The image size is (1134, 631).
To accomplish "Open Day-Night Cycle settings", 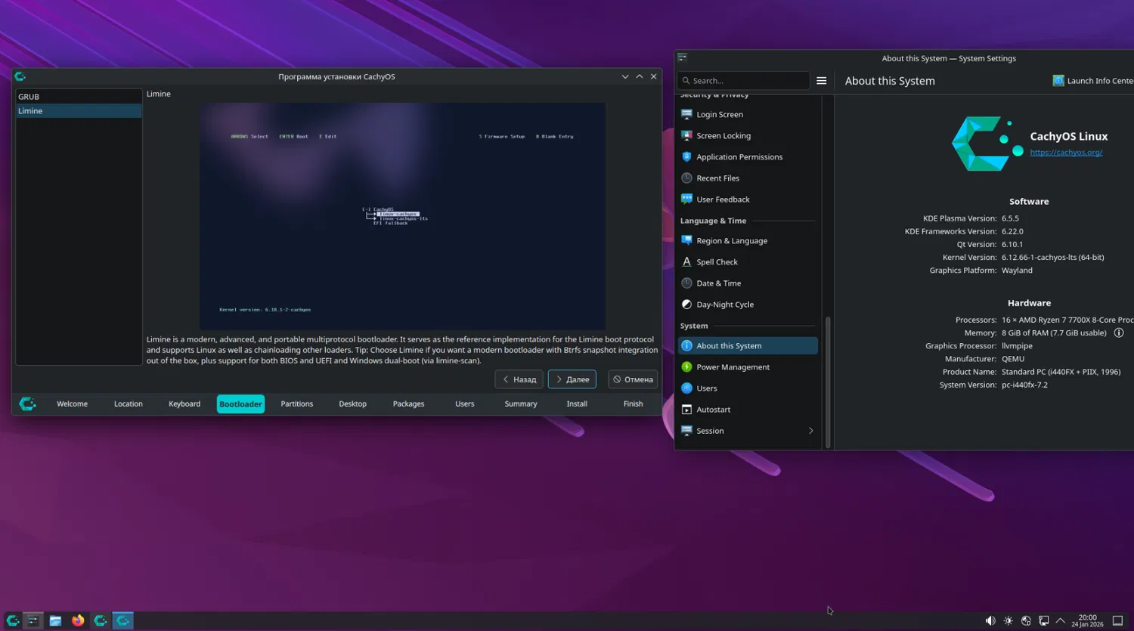I will point(748,305).
